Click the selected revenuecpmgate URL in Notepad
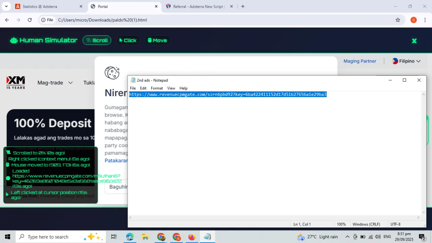This screenshot has height=243, width=432. pos(228,94)
